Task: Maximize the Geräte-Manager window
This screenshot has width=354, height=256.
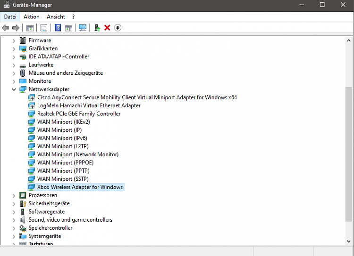Action: [x=322, y=5]
